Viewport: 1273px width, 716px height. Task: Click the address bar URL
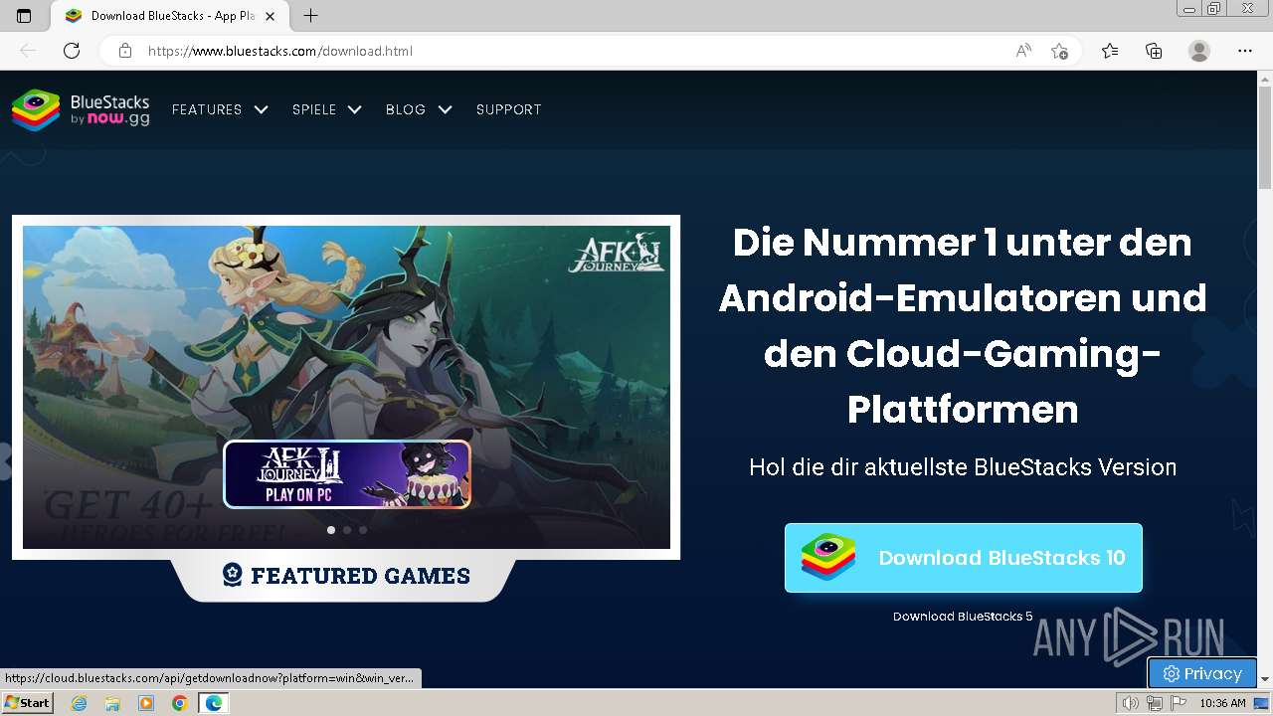pos(280,51)
